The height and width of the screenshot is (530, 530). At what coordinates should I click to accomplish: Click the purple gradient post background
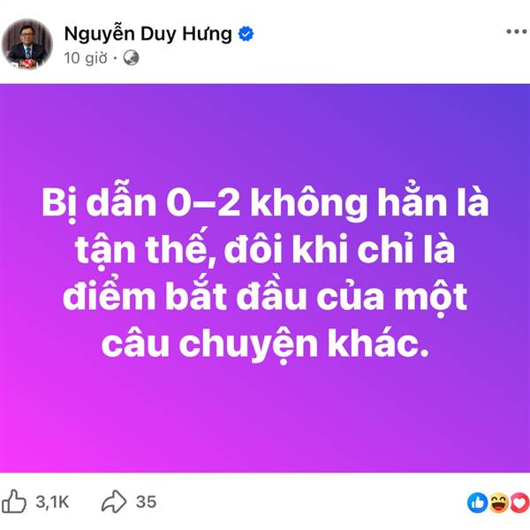pos(265,422)
